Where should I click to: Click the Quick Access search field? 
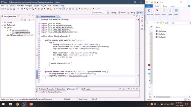[98, 12]
